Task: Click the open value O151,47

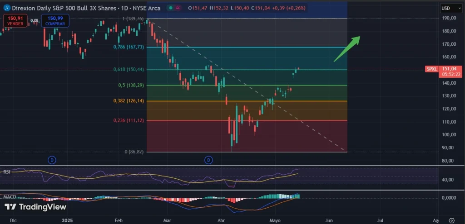Action: [x=198, y=8]
